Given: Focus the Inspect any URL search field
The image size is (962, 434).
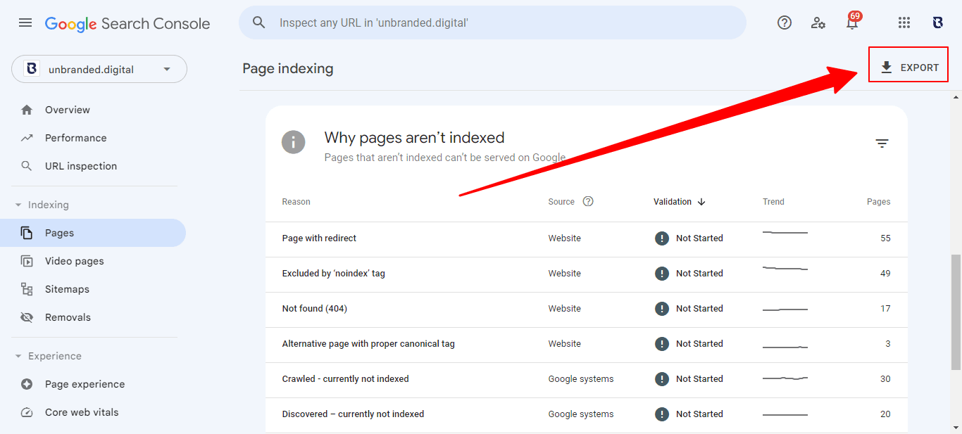Looking at the screenshot, I should click(492, 23).
